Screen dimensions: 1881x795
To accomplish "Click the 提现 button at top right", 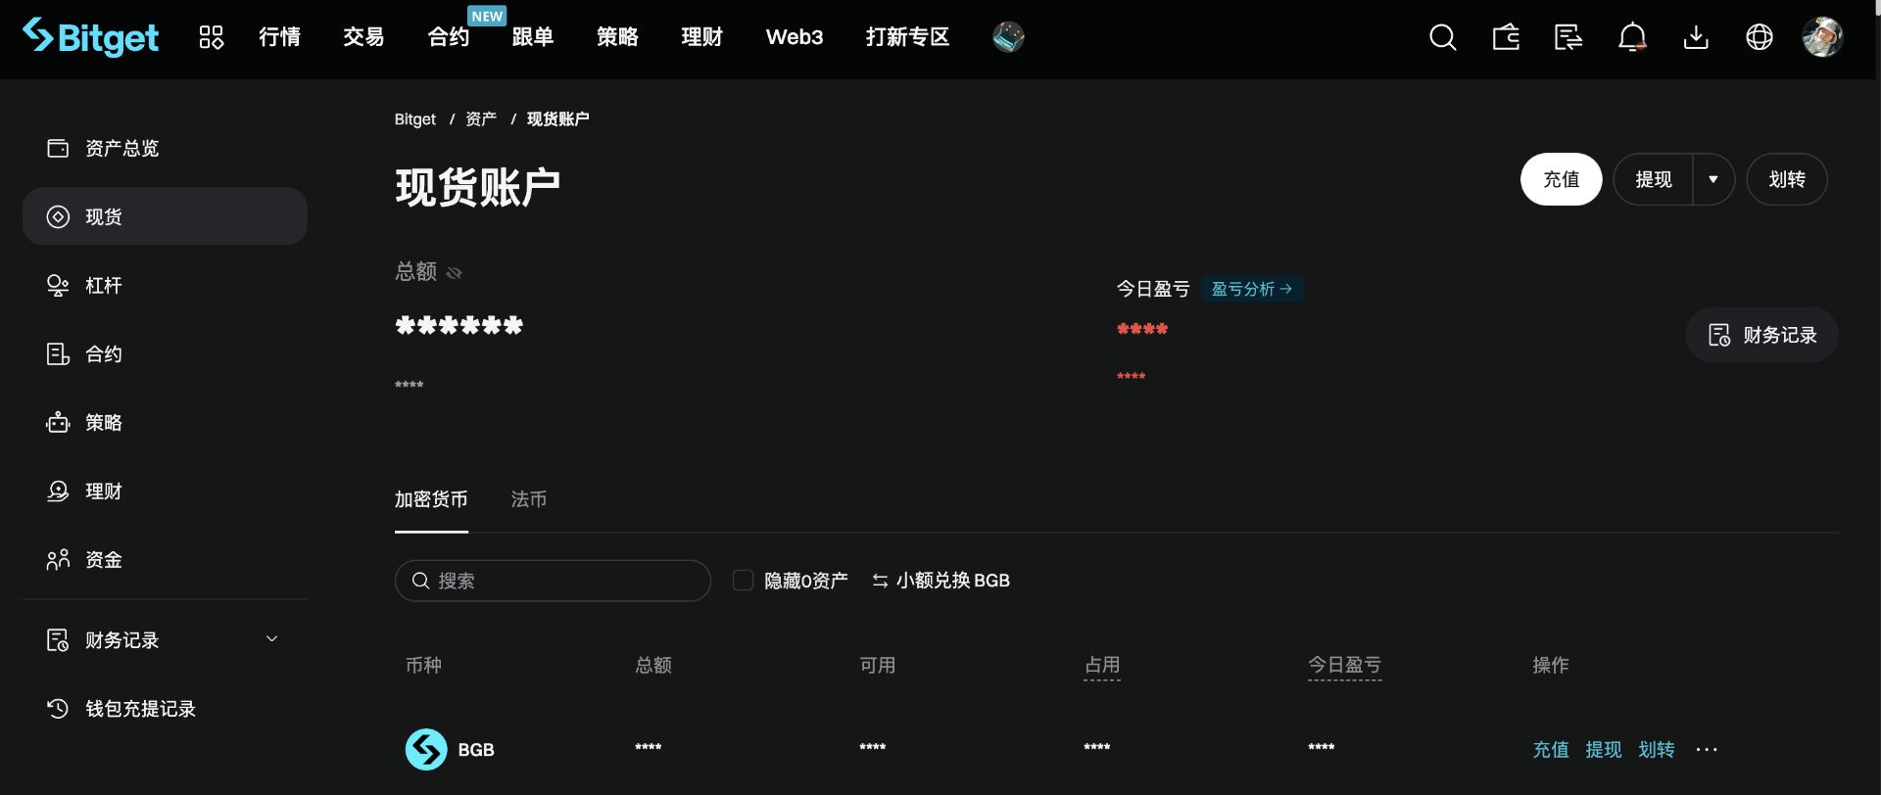I will click(1654, 179).
